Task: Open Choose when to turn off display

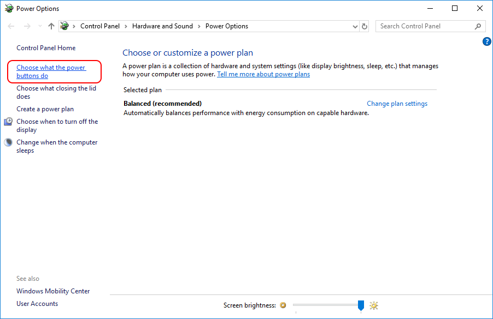Action: (x=57, y=125)
